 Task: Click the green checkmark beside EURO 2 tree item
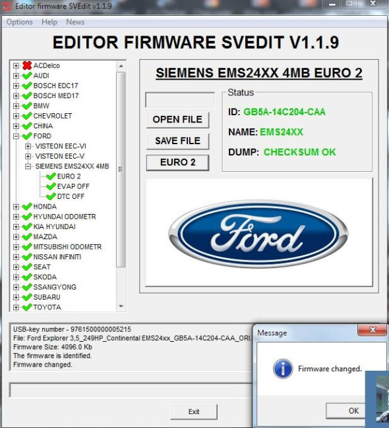tap(51, 176)
